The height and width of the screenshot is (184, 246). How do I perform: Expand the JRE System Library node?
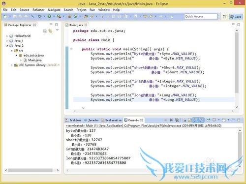(12, 65)
